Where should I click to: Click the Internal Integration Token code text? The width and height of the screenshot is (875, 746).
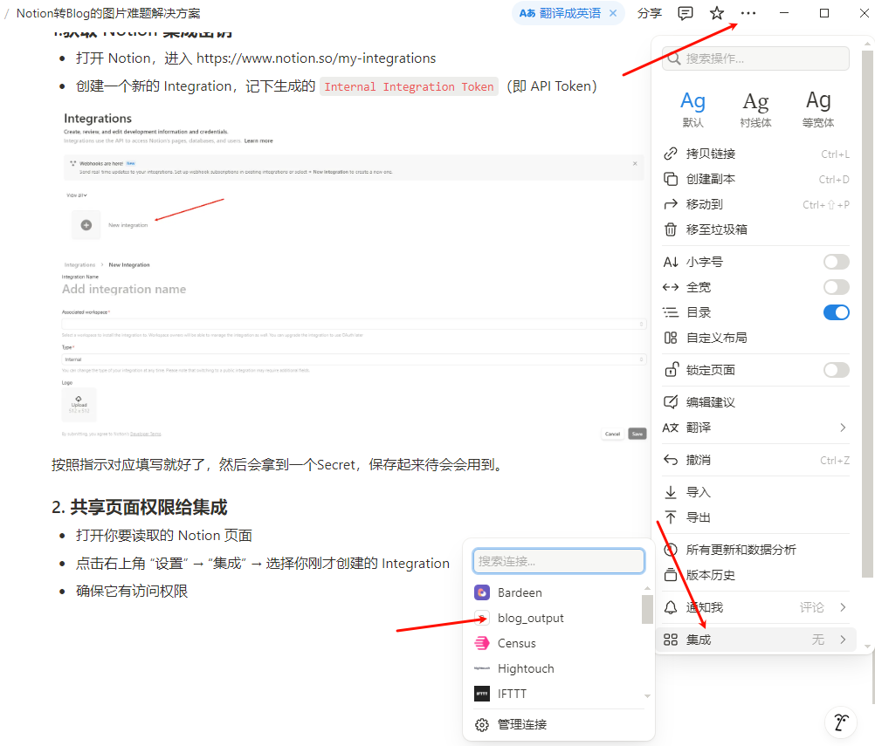tap(409, 87)
